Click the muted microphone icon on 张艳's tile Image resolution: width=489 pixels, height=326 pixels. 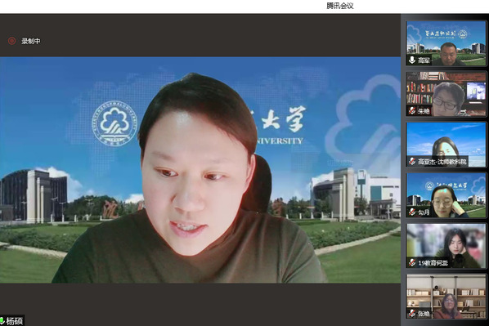tap(412, 313)
